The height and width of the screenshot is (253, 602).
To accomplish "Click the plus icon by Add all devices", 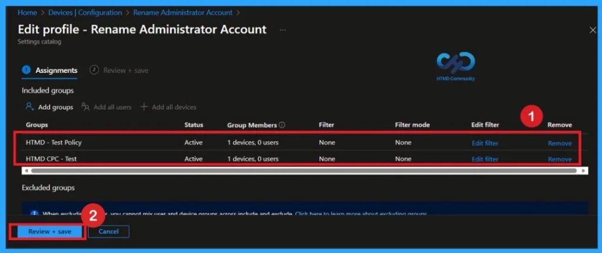I will click(144, 107).
